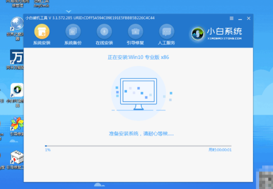Click the 小白系统 logo icon
Screen dimensions: 273x189
click(x=198, y=33)
